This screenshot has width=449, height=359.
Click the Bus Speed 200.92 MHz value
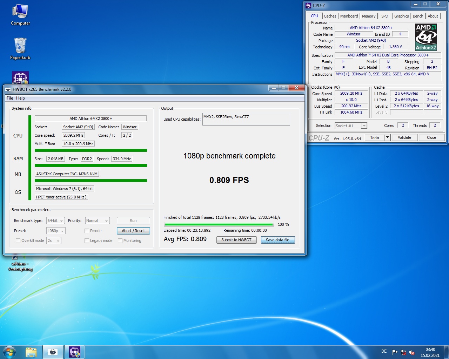351,106
